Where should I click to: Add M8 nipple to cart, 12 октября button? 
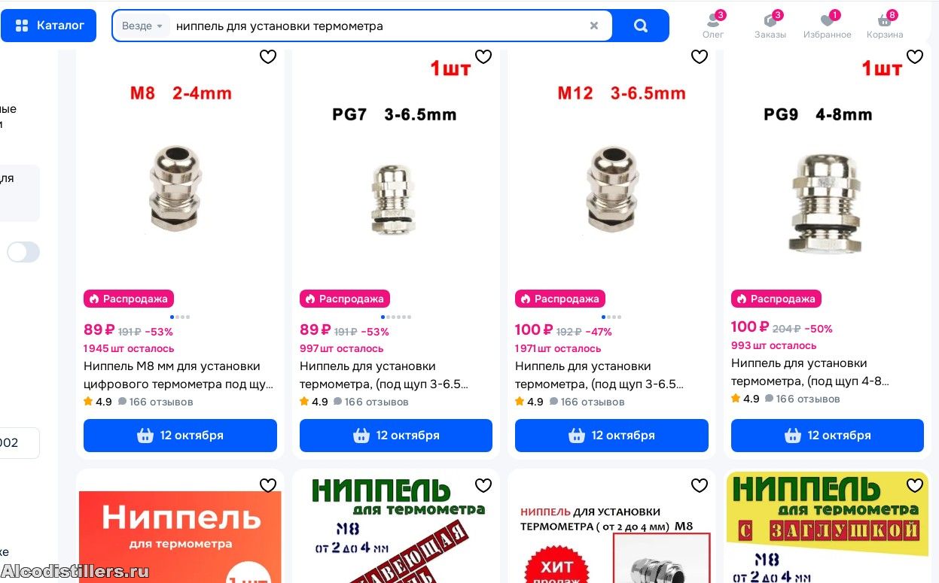tap(180, 436)
